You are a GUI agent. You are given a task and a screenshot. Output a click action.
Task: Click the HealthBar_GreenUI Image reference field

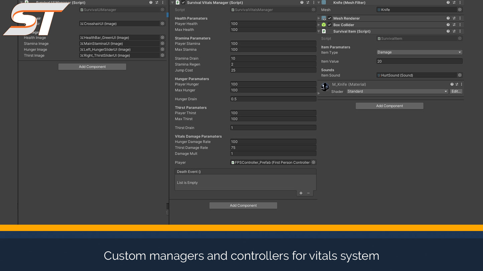pos(120,37)
